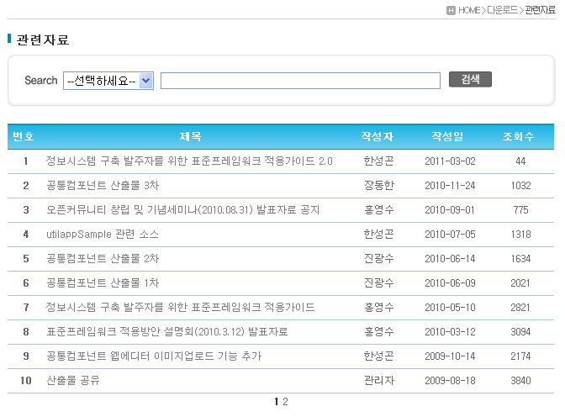Viewport: 565px width, 417px height.
Task: Select the 관련자료 breadcrumb item
Action: (x=540, y=10)
